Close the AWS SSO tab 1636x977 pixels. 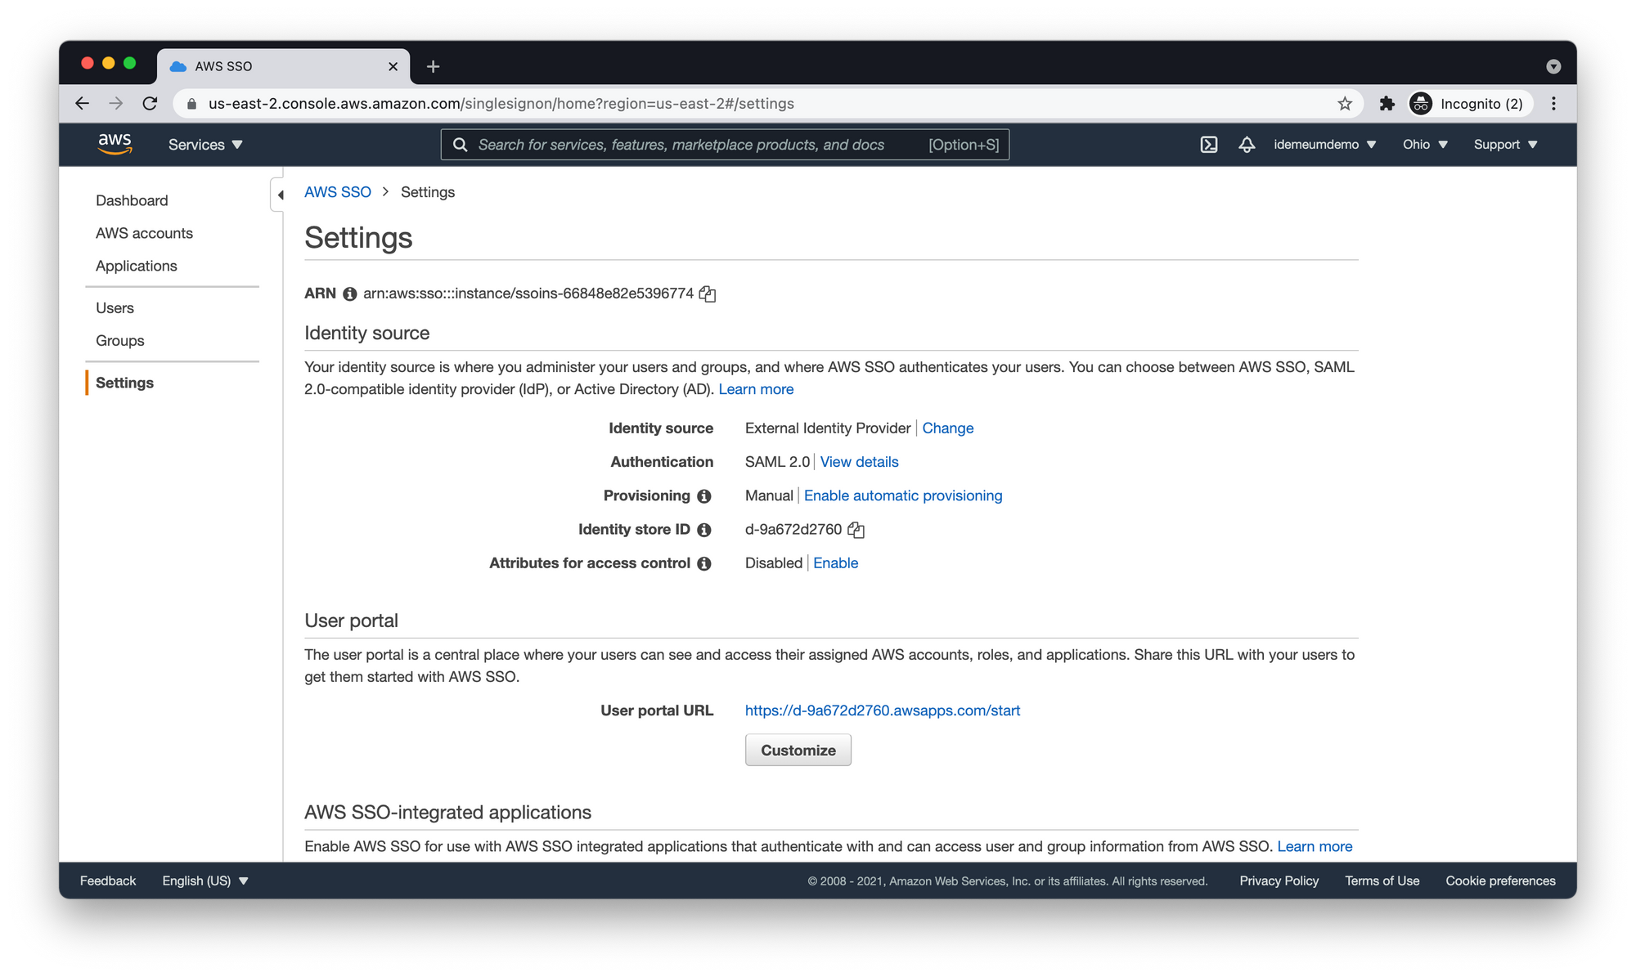tap(393, 66)
